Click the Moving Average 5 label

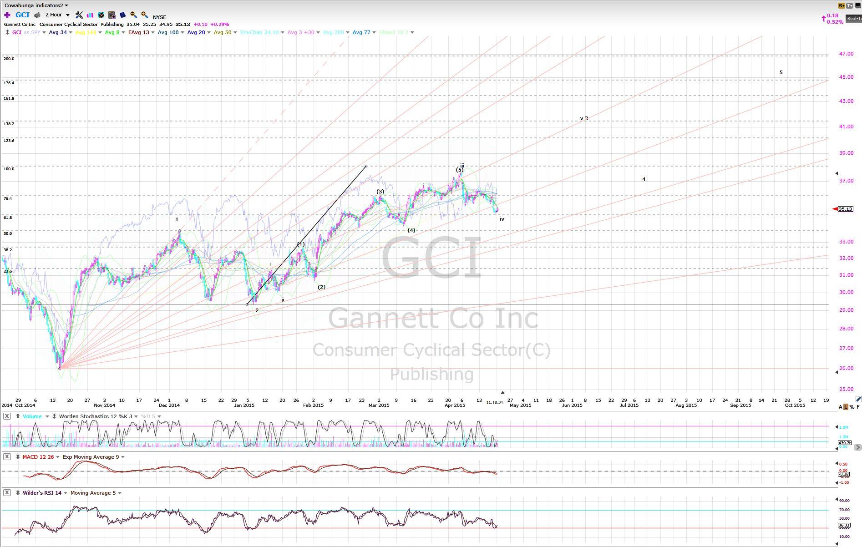pyautogui.click(x=93, y=493)
